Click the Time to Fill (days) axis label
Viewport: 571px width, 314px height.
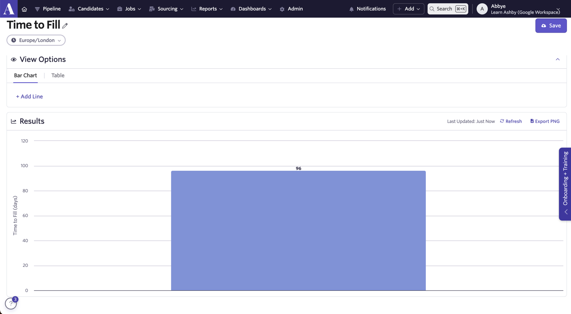point(15,215)
